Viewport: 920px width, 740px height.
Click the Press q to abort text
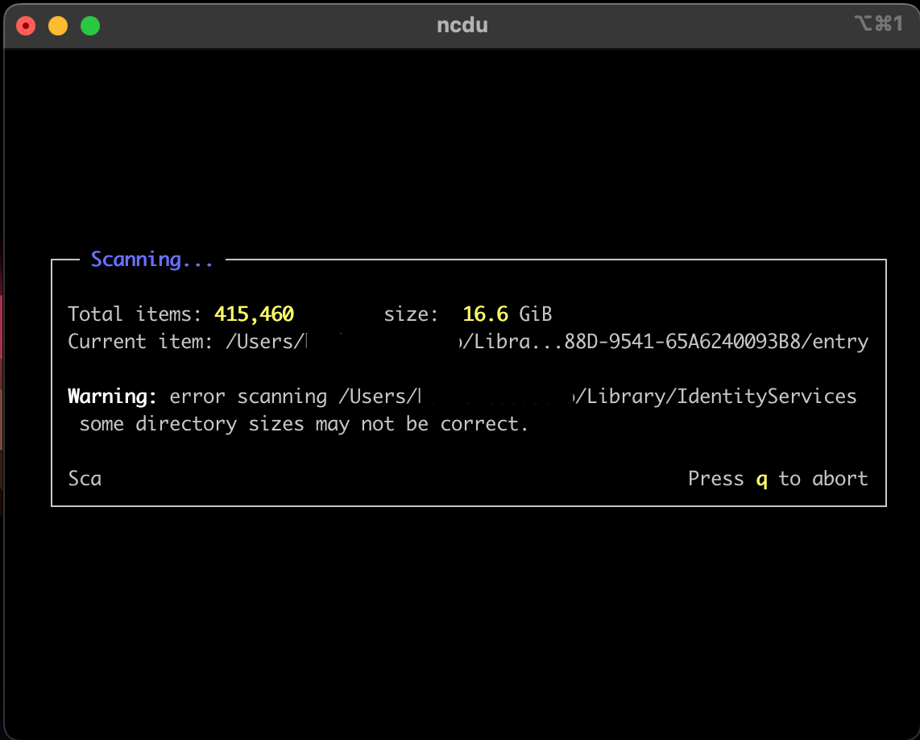[x=777, y=478]
